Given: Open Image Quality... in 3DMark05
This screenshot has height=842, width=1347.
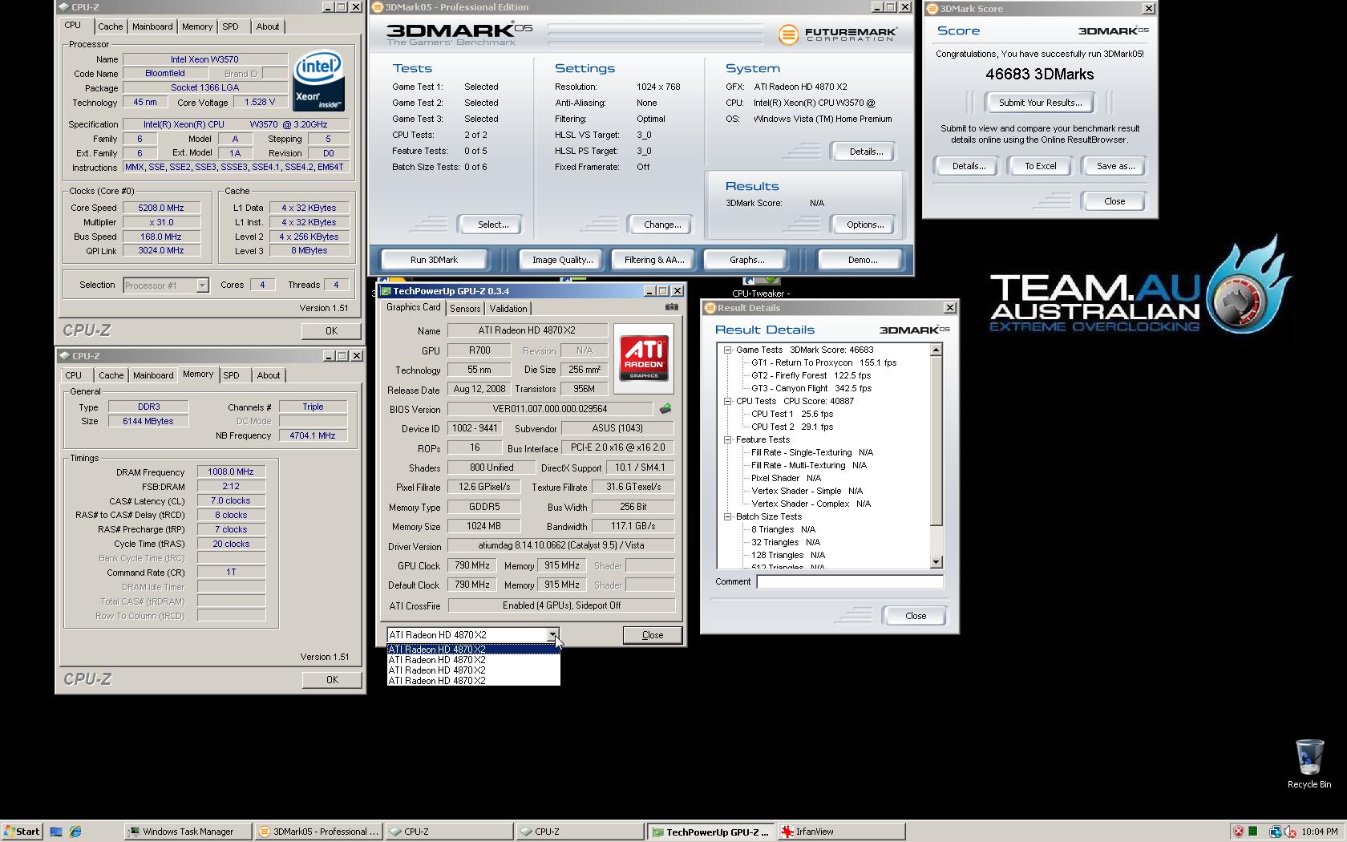Looking at the screenshot, I should point(563,260).
